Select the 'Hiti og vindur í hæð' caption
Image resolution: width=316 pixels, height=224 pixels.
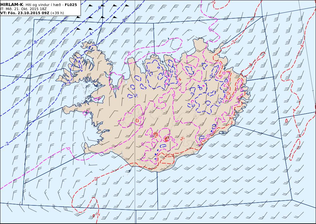pyautogui.click(x=44, y=5)
